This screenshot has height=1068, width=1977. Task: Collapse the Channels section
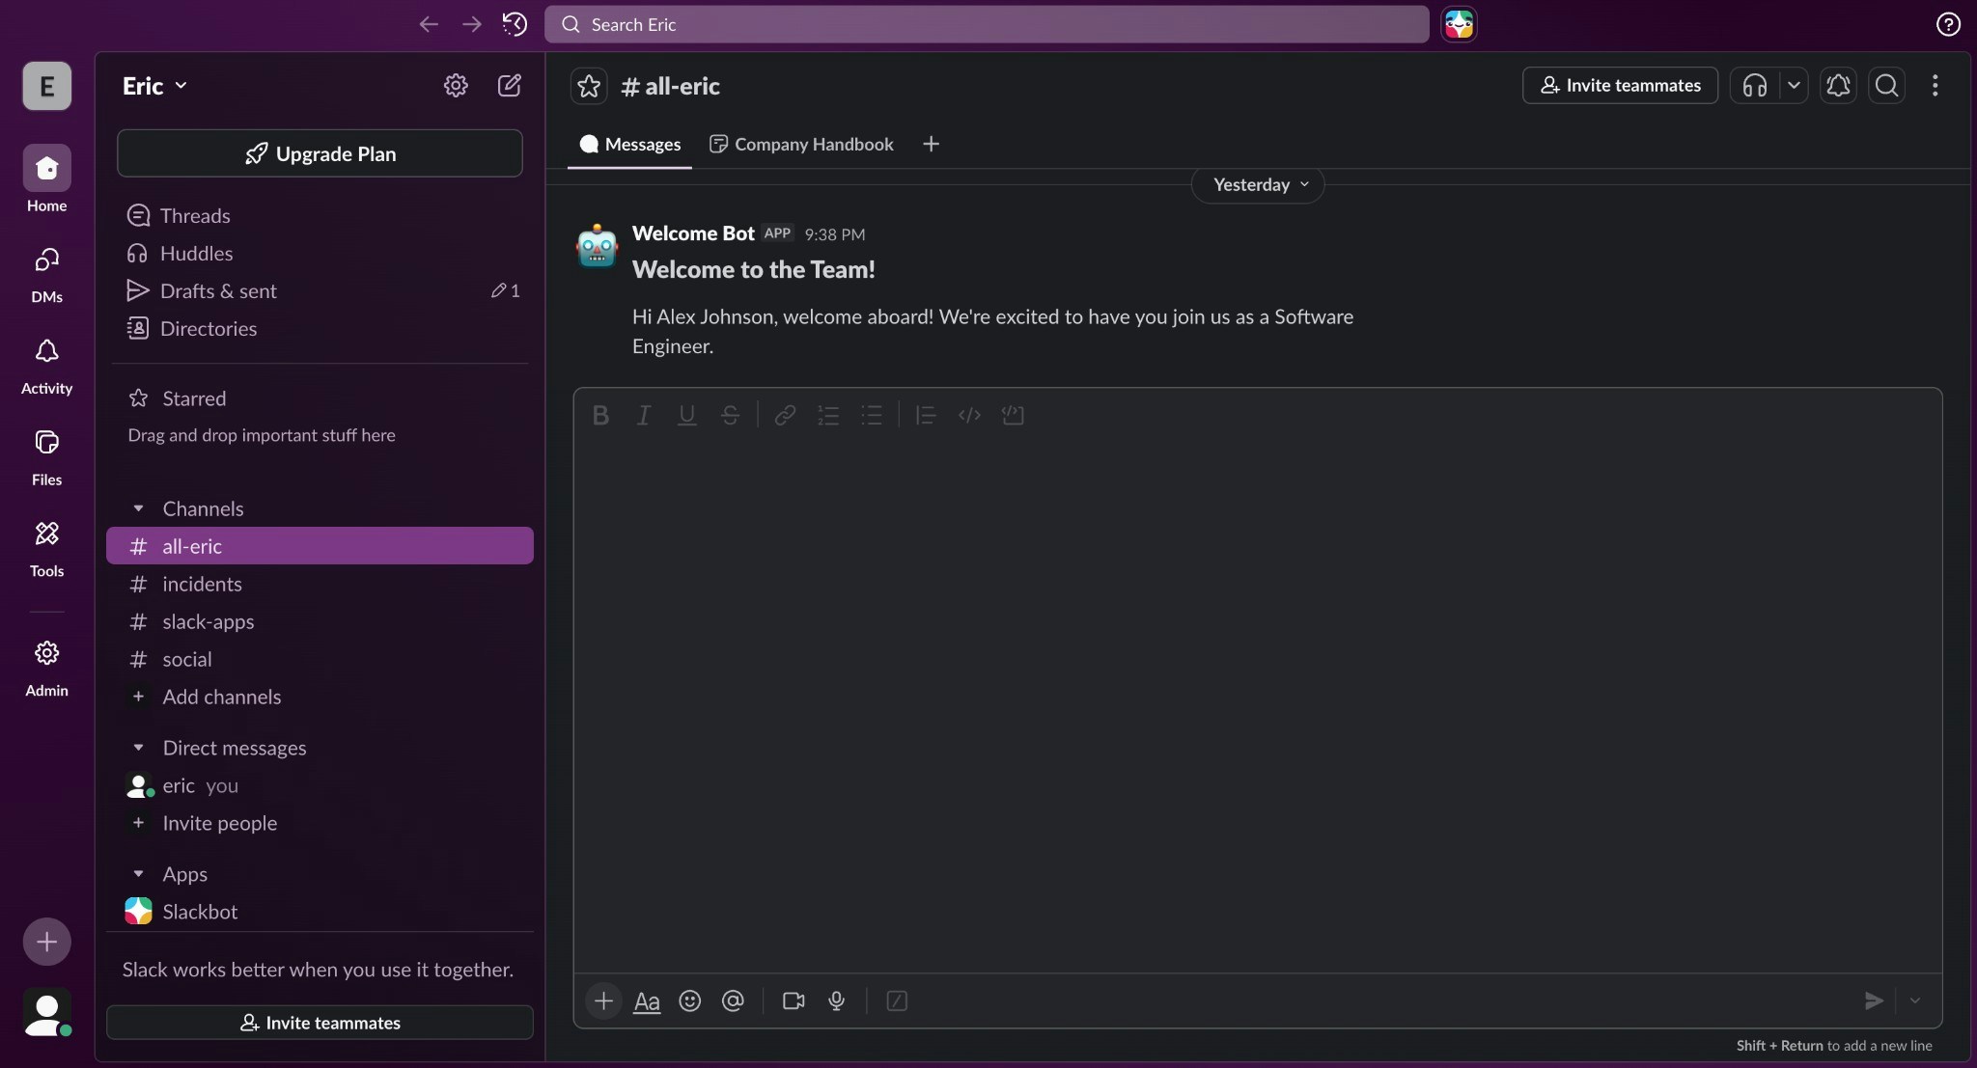click(138, 508)
